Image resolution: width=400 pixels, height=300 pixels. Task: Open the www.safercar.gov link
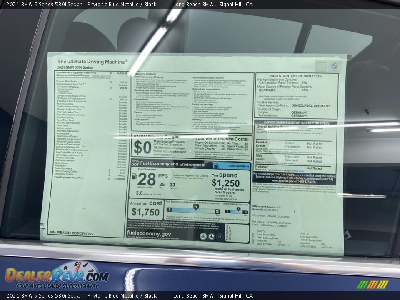[282, 182]
